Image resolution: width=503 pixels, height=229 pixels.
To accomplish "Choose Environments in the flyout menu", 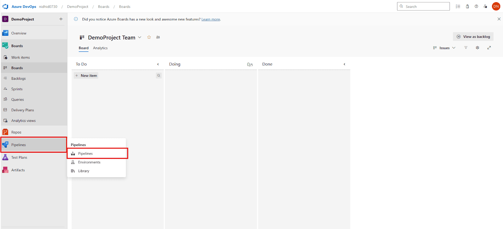I will 97,162.
